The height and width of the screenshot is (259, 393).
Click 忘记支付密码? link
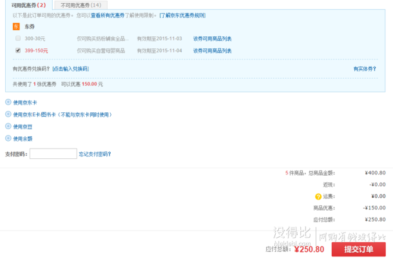pyautogui.click(x=95, y=154)
